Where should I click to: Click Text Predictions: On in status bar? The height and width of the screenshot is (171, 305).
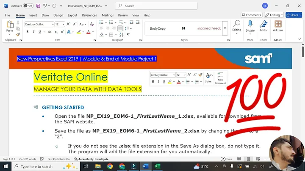pyautogui.click(x=59, y=159)
